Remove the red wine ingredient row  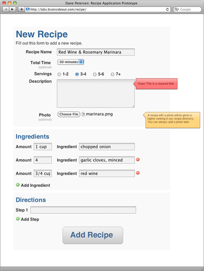coord(138,173)
